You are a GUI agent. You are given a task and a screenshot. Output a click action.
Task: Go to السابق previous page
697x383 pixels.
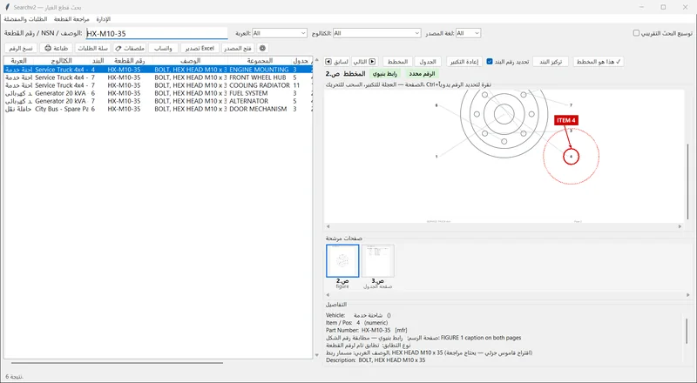pos(336,62)
